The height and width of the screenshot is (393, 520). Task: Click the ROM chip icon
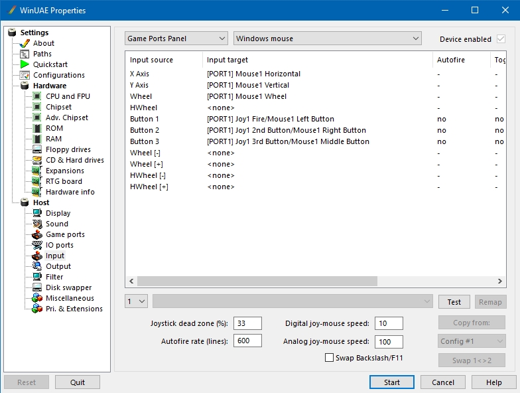(38, 129)
